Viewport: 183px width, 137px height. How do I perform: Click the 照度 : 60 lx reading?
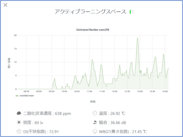(x=33, y=123)
